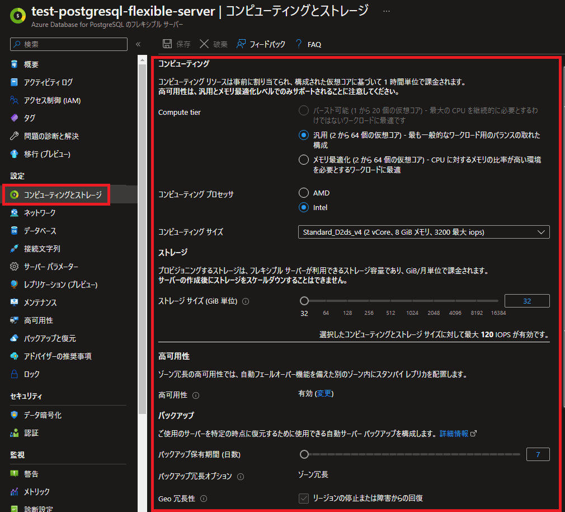Click the info icon beside ストレージ サイズ
565x512 pixels.
(246, 301)
